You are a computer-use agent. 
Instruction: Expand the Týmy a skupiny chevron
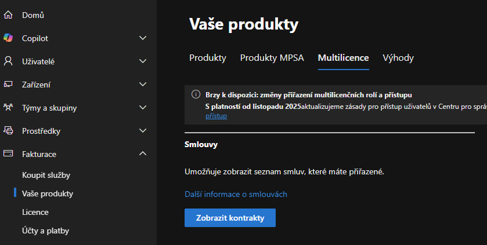pos(143,108)
